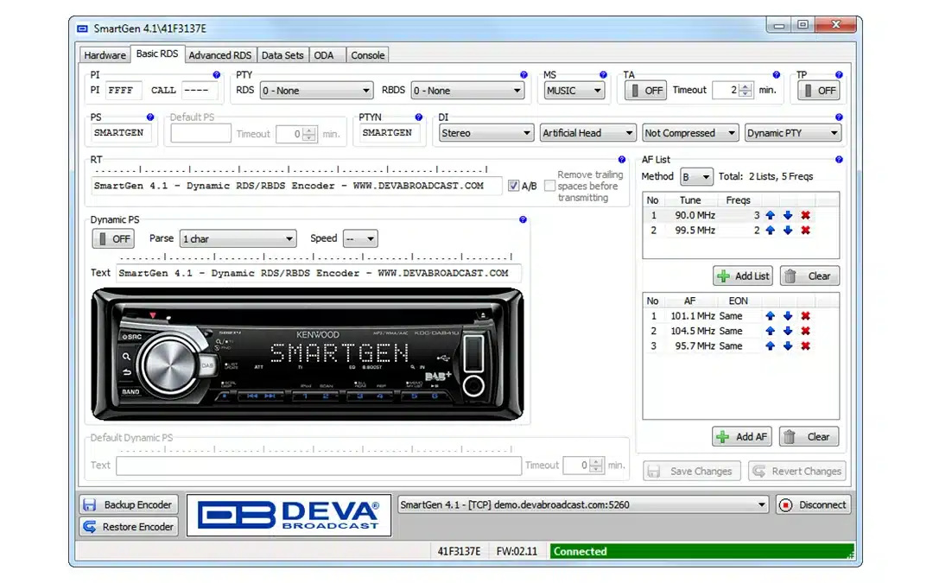Open the MS MUSIC dropdown
933x583 pixels.
(x=574, y=91)
